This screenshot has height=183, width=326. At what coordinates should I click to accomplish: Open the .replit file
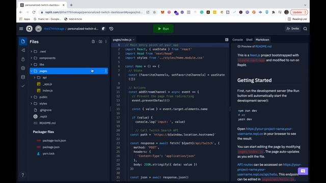click(x=43, y=116)
